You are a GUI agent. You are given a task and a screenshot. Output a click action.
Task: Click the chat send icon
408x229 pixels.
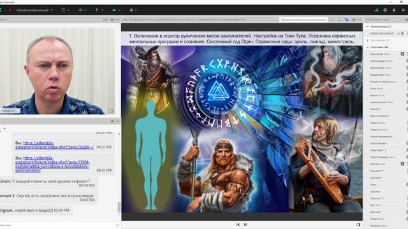point(117,225)
